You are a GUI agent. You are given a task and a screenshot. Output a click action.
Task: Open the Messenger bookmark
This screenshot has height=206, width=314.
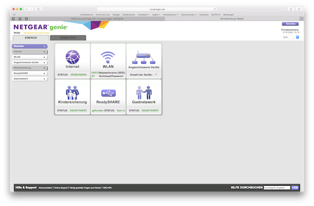pyautogui.click(x=229, y=15)
